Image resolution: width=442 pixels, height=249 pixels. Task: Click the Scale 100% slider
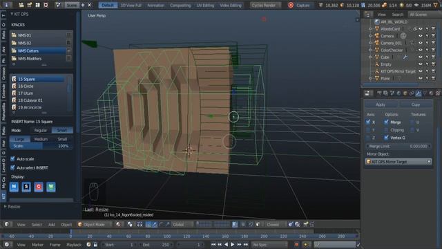[x=41, y=146]
